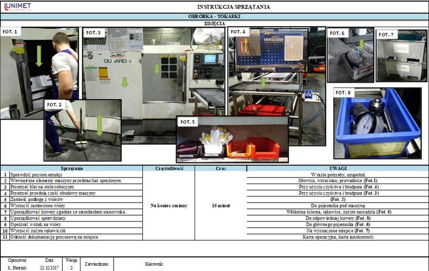Select the ZDJĘCIA section header
429x271 pixels.
tap(214, 23)
